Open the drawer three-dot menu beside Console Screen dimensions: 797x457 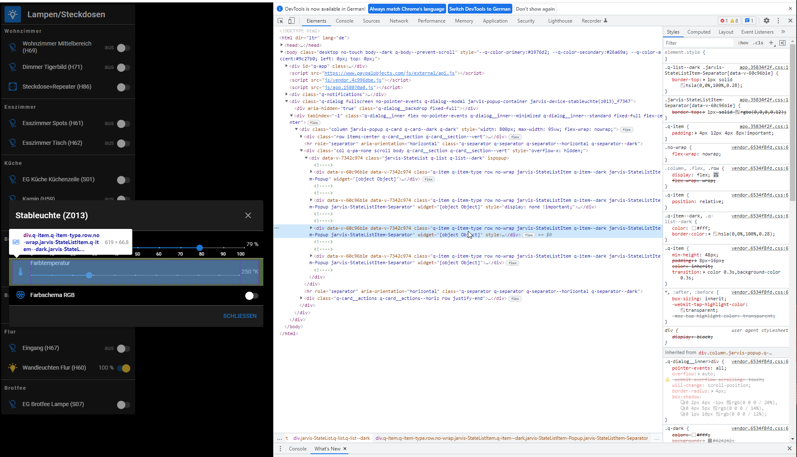(x=281, y=449)
